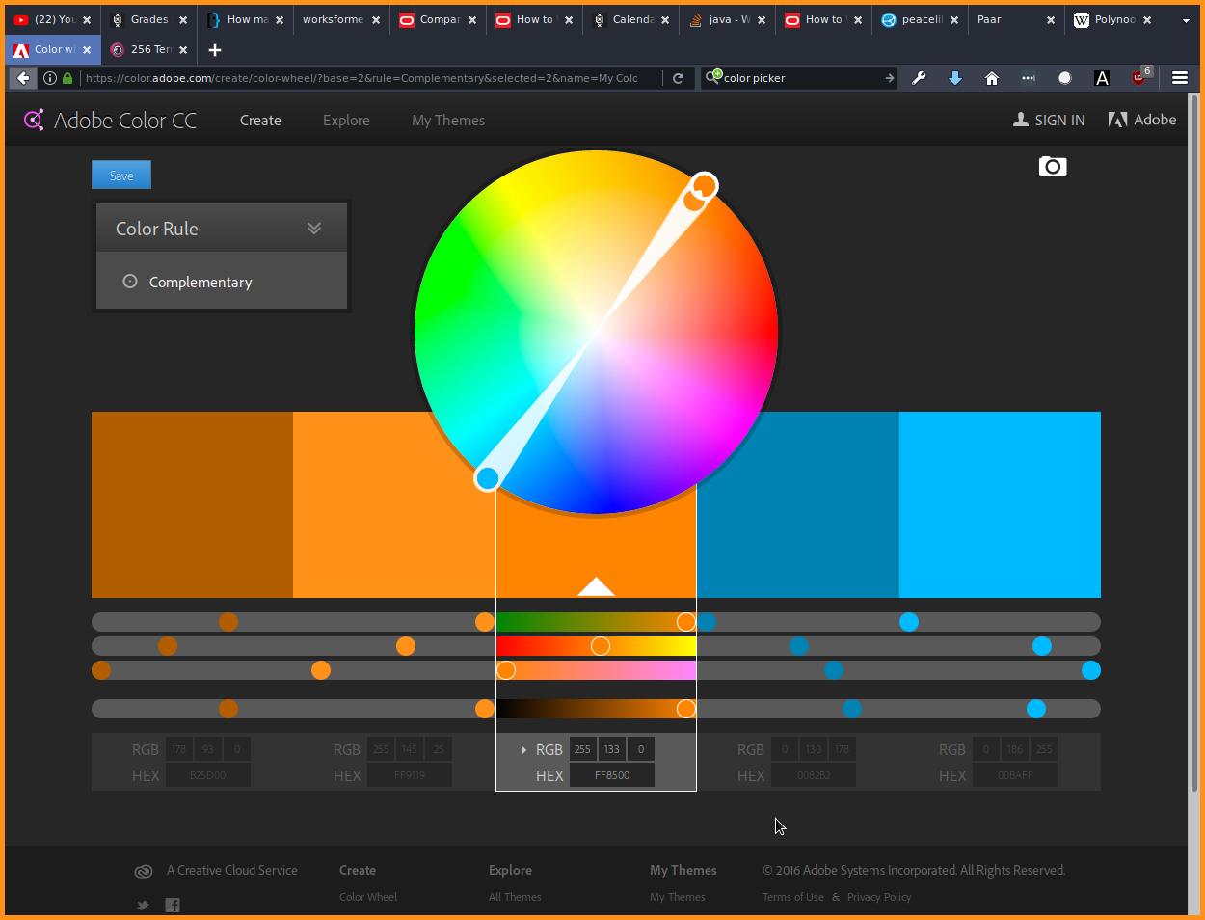Click the HEX value field showing FF8500
The height and width of the screenshot is (920, 1205).
(x=612, y=775)
